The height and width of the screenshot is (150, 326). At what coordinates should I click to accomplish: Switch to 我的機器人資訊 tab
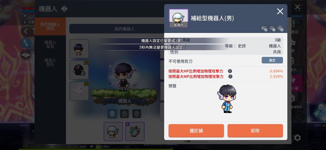[x=50, y=26]
